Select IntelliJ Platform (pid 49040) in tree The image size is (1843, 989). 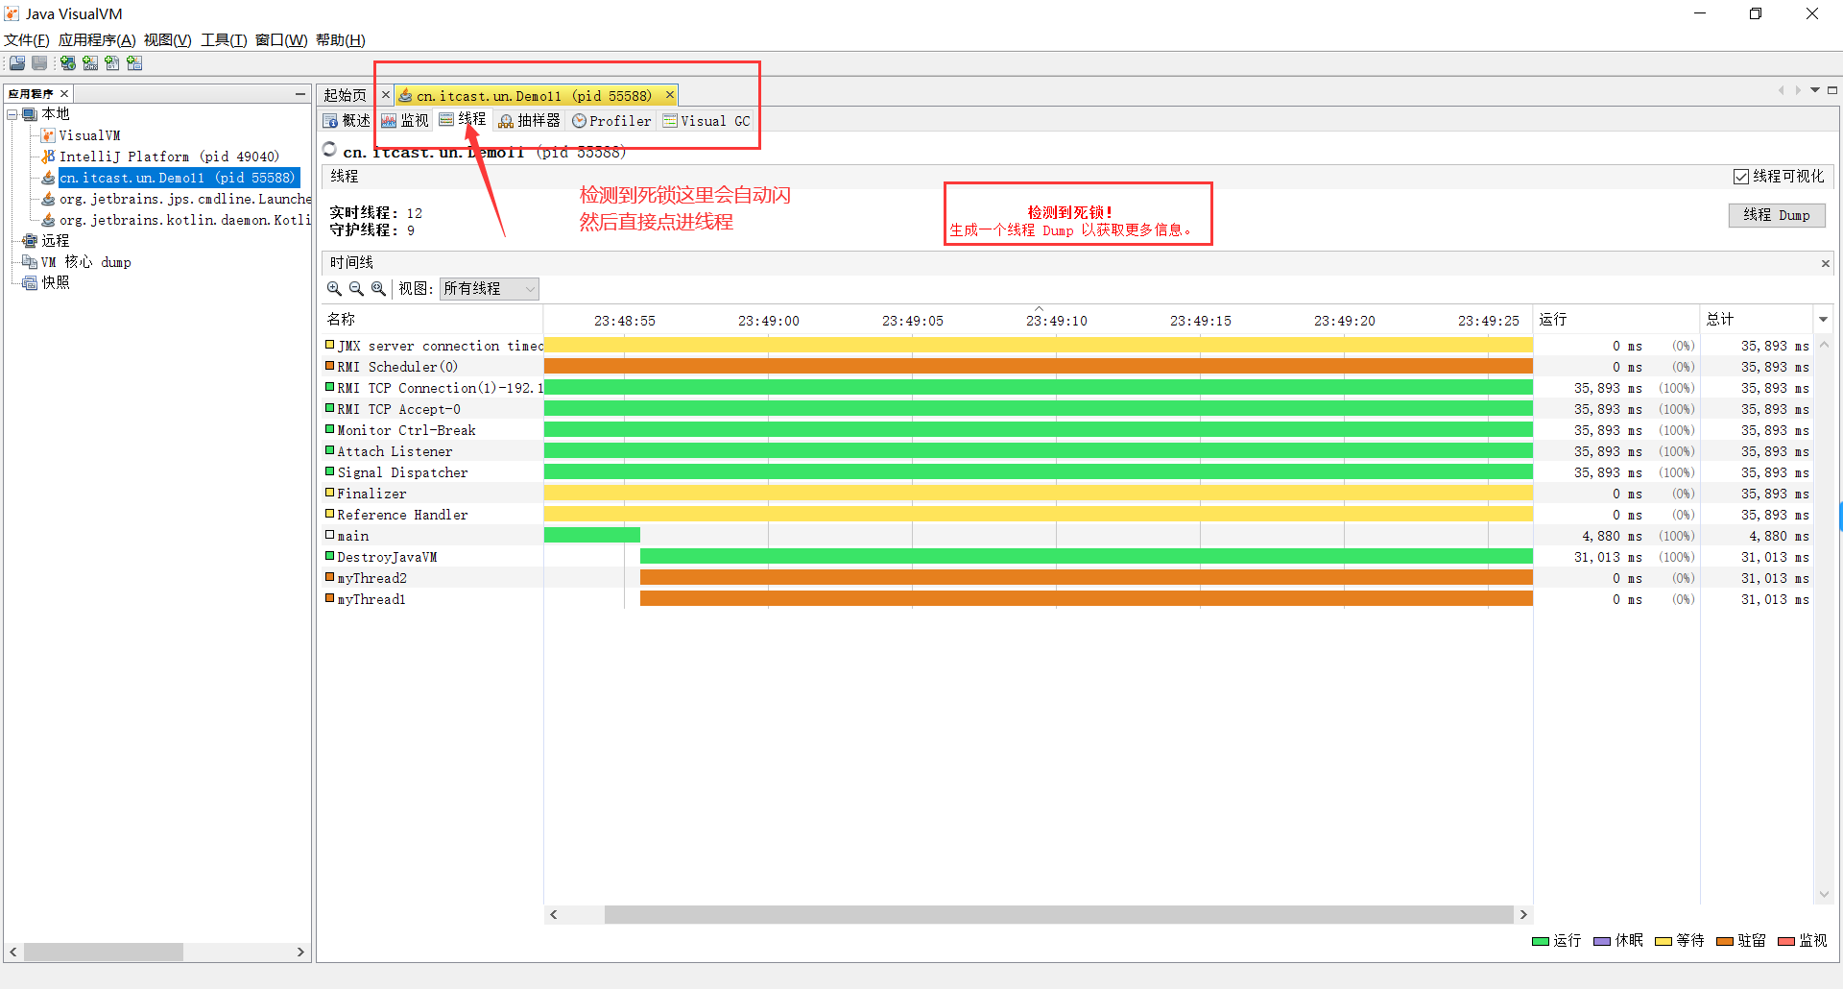point(168,157)
